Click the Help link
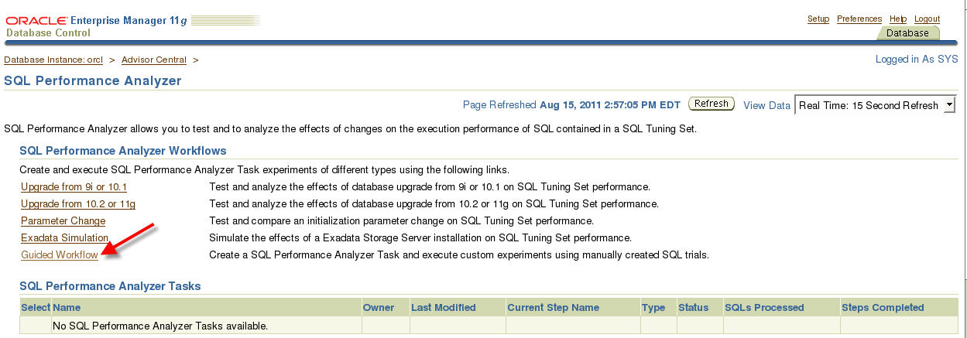The image size is (967, 338). pos(898,19)
